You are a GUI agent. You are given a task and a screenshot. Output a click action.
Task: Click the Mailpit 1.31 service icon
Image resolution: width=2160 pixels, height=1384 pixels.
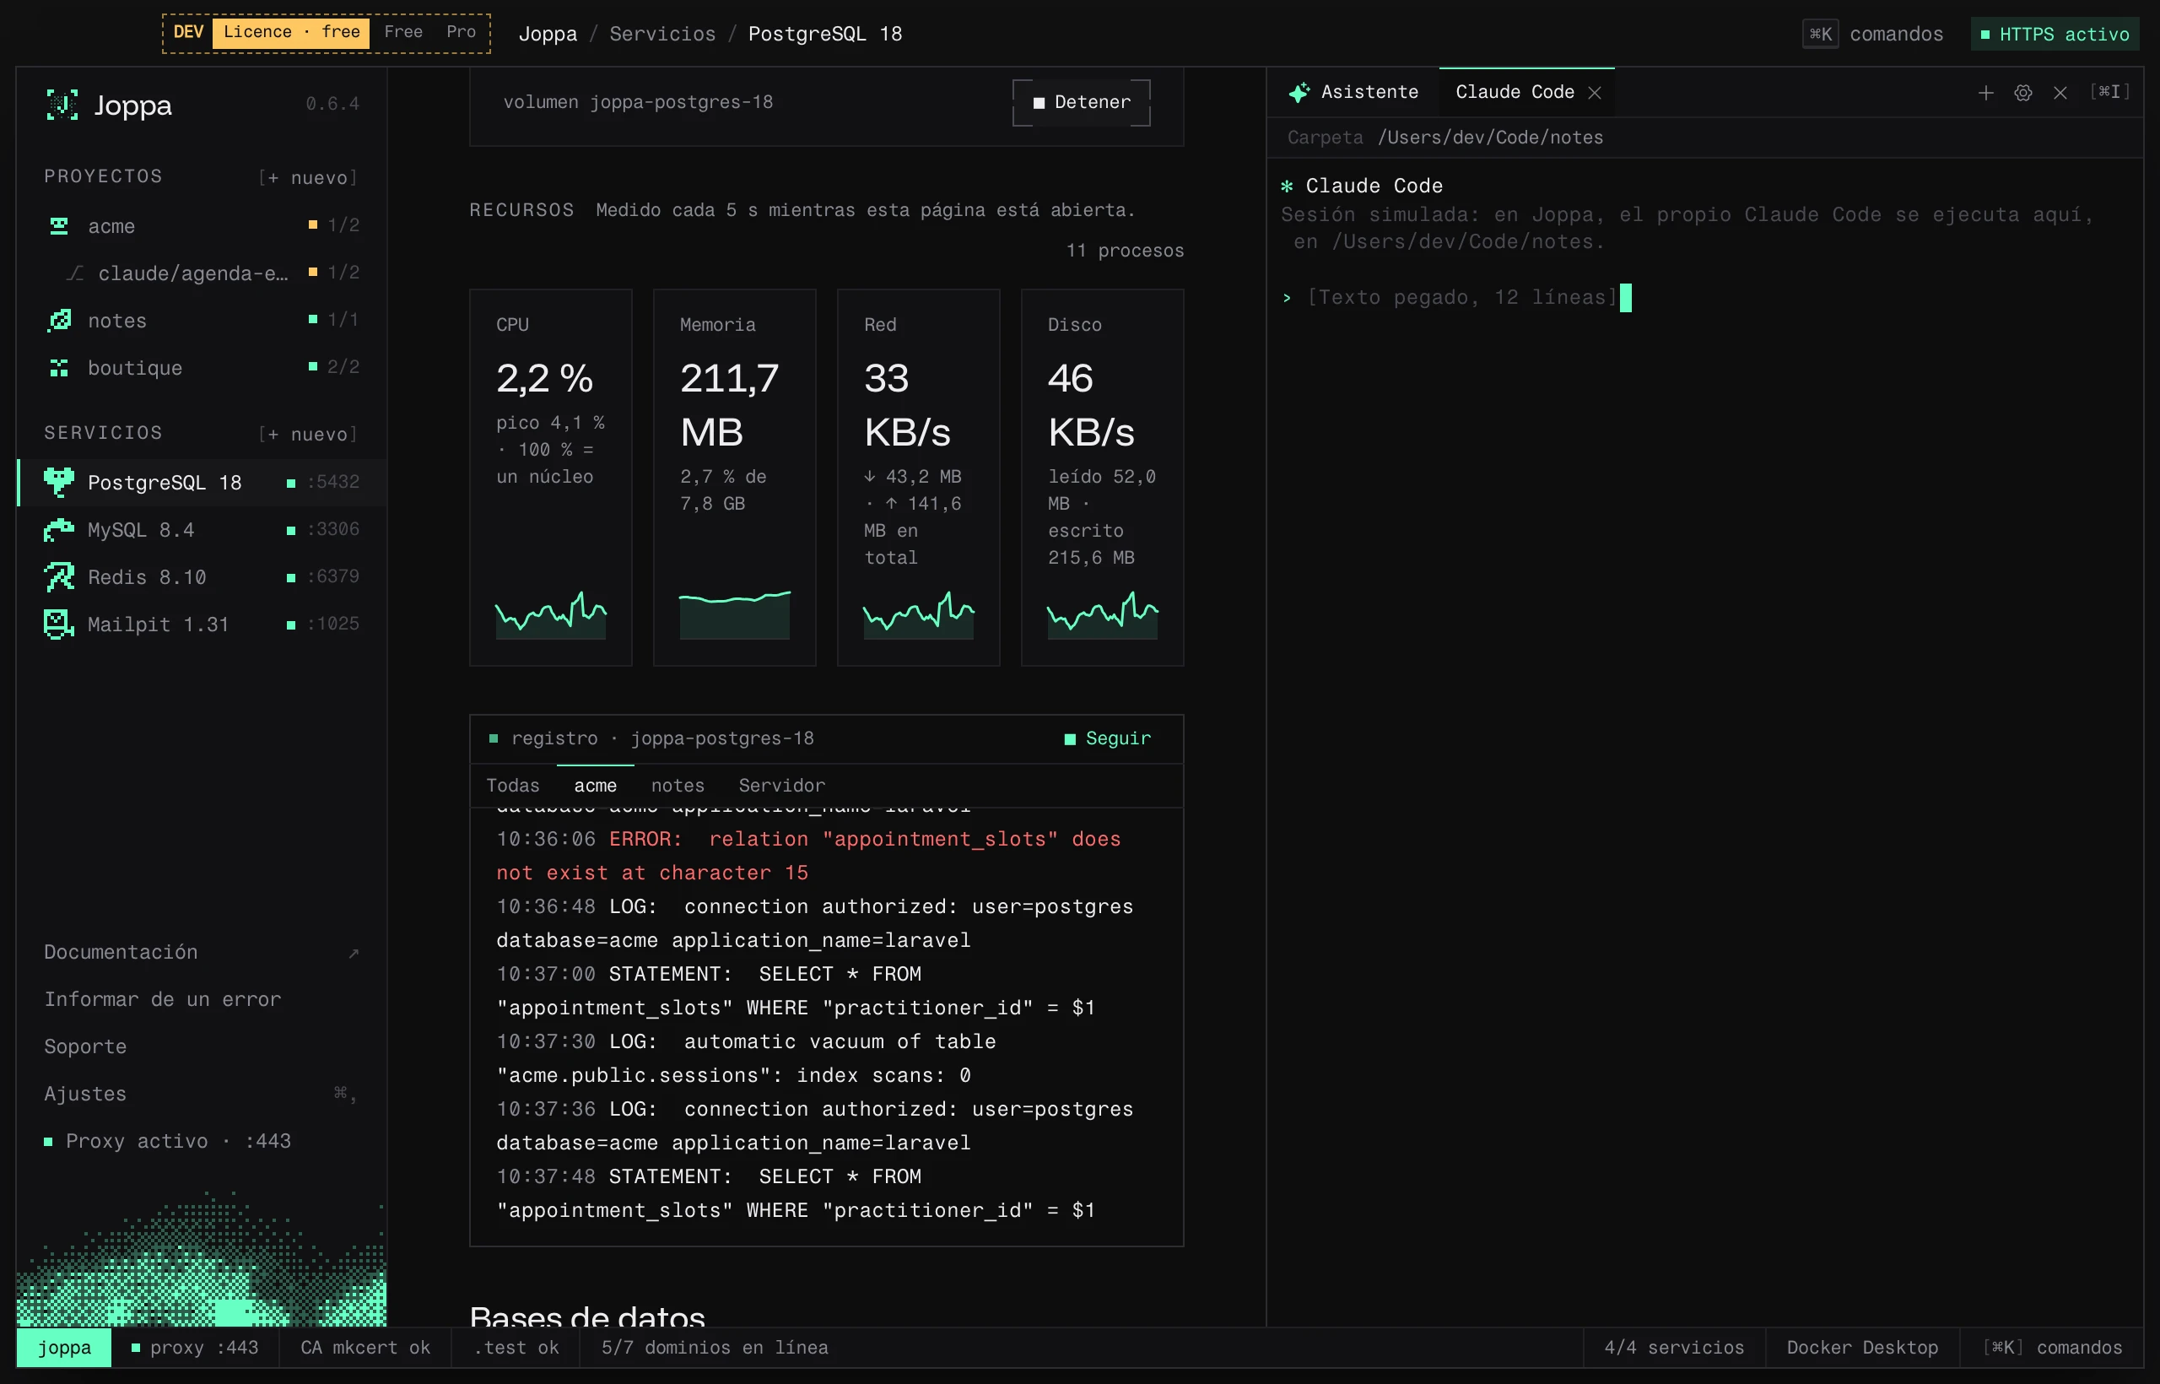[59, 624]
